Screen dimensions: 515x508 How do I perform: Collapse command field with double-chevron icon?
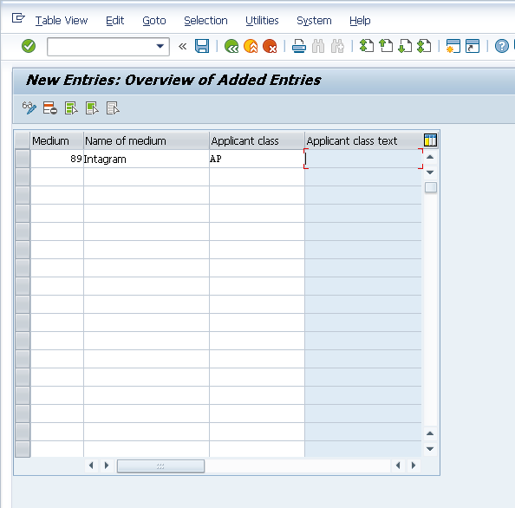click(182, 46)
